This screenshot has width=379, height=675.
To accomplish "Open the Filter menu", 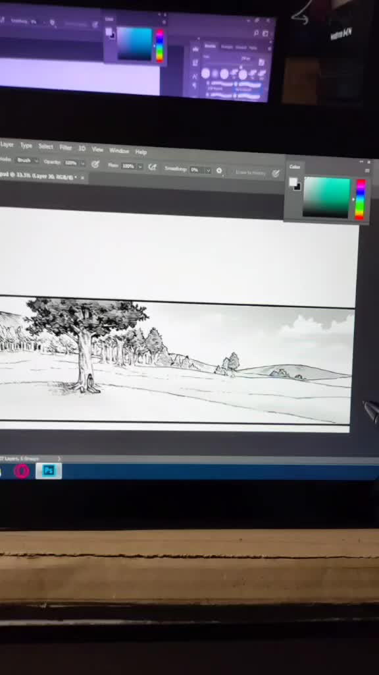I will 65,147.
